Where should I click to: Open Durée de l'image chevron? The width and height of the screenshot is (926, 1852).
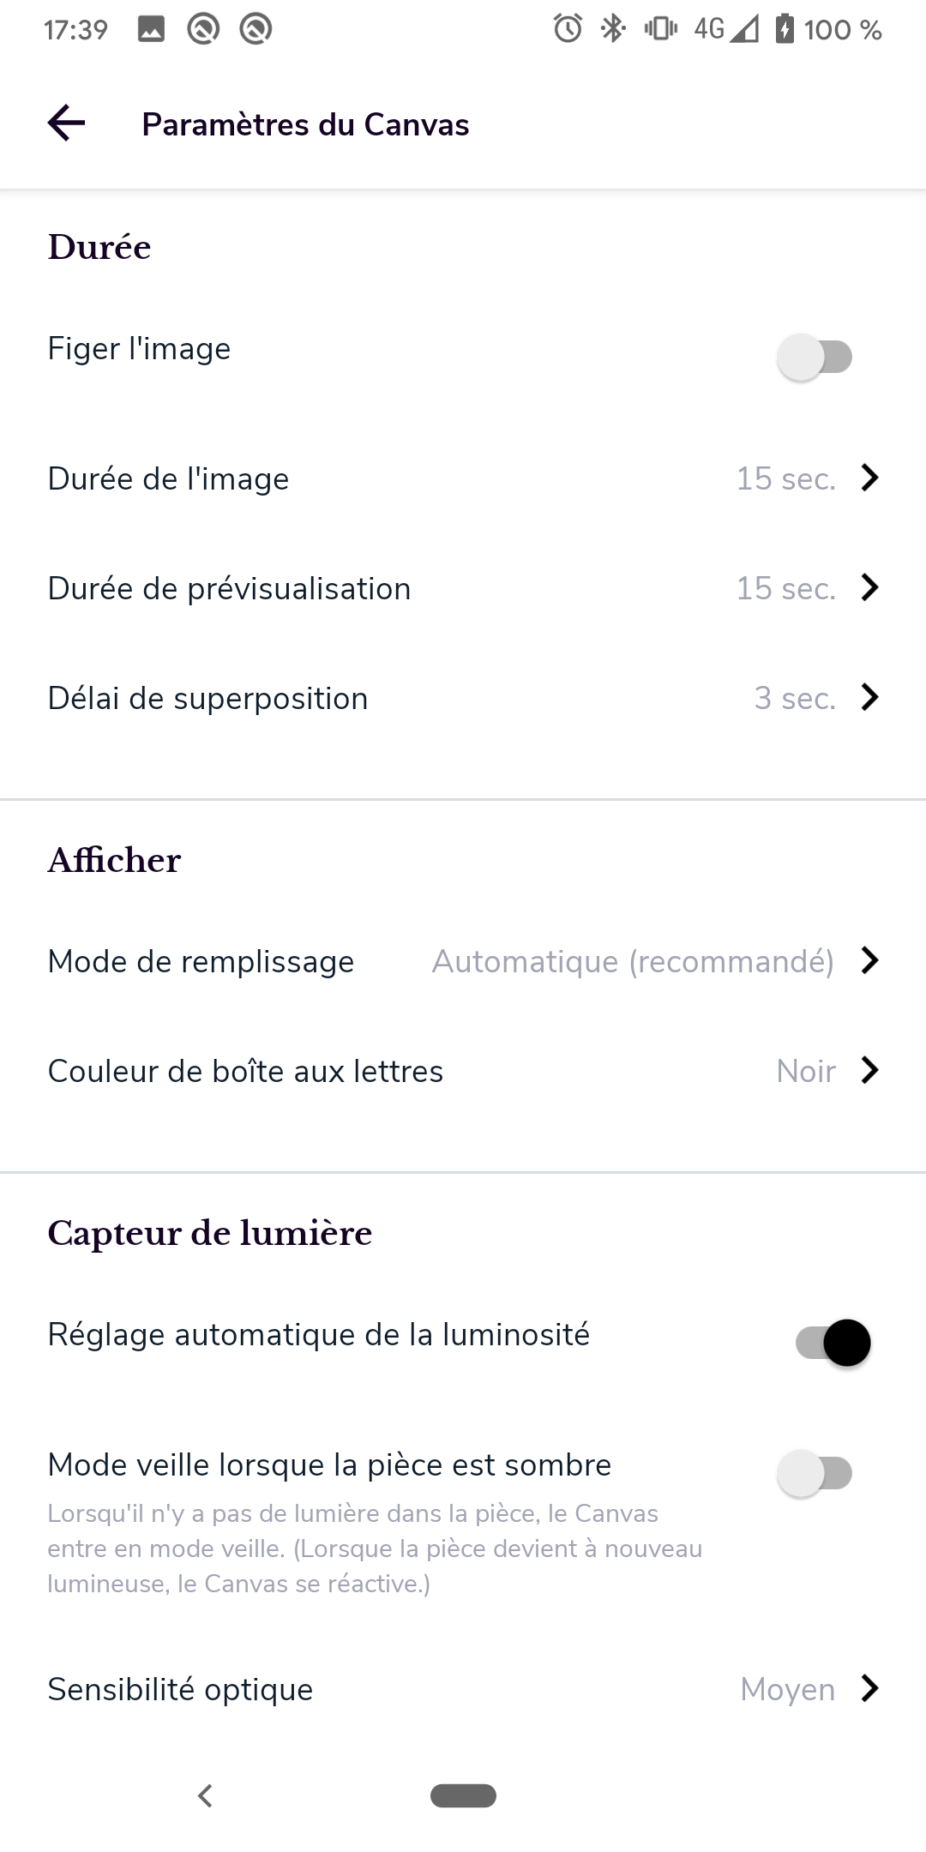(x=869, y=478)
